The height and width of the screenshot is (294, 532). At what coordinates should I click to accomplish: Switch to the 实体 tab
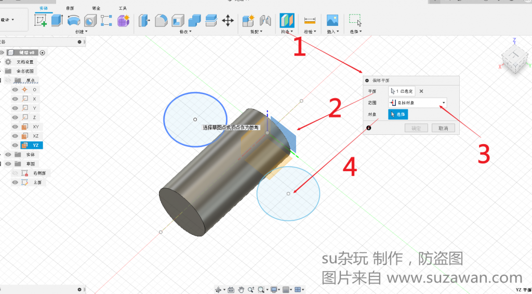[x=44, y=8]
